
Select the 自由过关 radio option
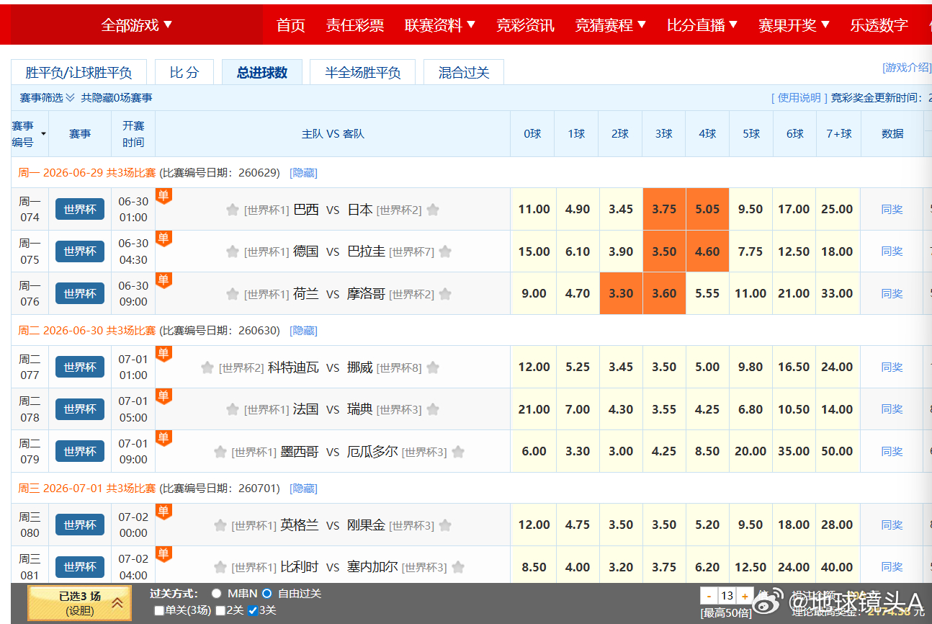(266, 594)
